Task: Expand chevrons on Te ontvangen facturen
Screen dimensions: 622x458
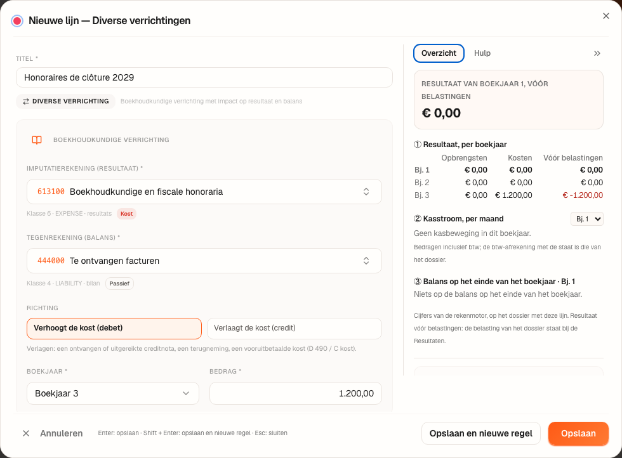Action: (366, 261)
